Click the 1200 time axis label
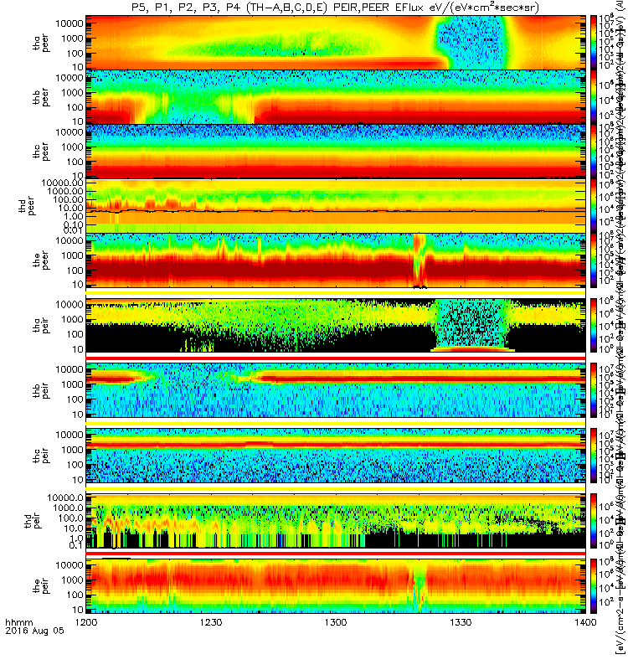This screenshot has height=670, width=628. click(x=86, y=622)
